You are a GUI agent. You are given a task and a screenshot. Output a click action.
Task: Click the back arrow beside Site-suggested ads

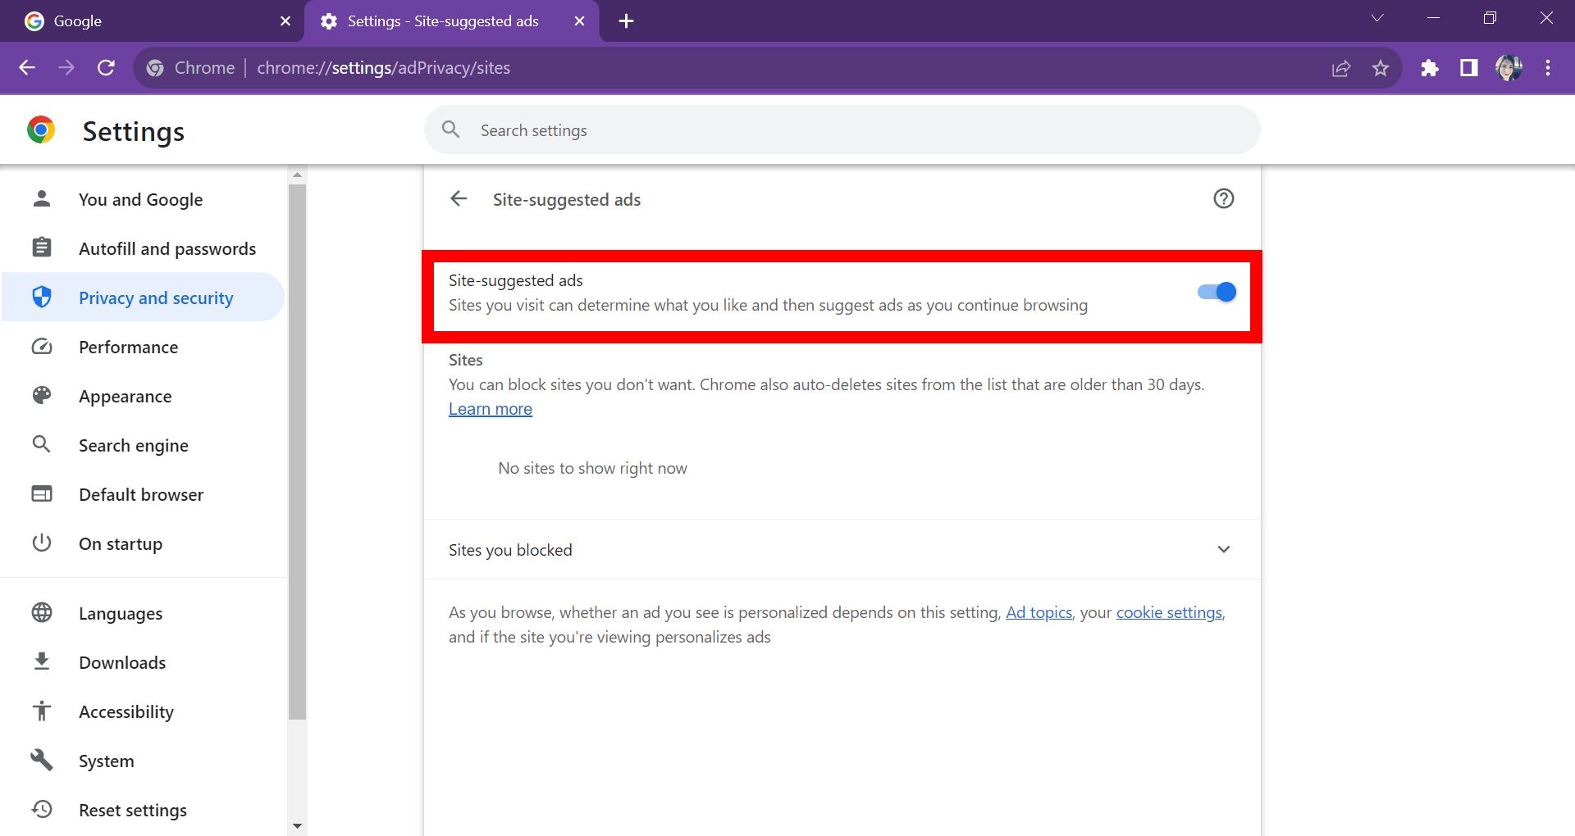pyautogui.click(x=459, y=199)
